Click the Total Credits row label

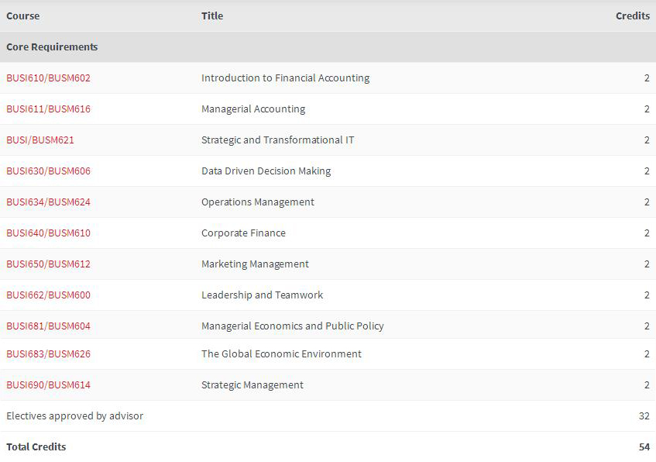pyautogui.click(x=36, y=447)
